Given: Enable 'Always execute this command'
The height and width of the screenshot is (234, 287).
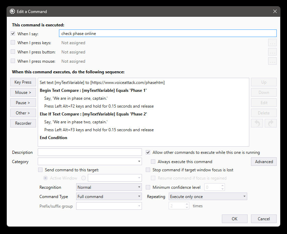Looking at the screenshot, I should 153,161.
